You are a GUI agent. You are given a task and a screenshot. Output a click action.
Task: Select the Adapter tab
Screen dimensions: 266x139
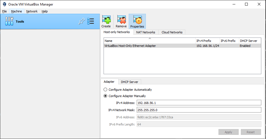tap(109, 82)
